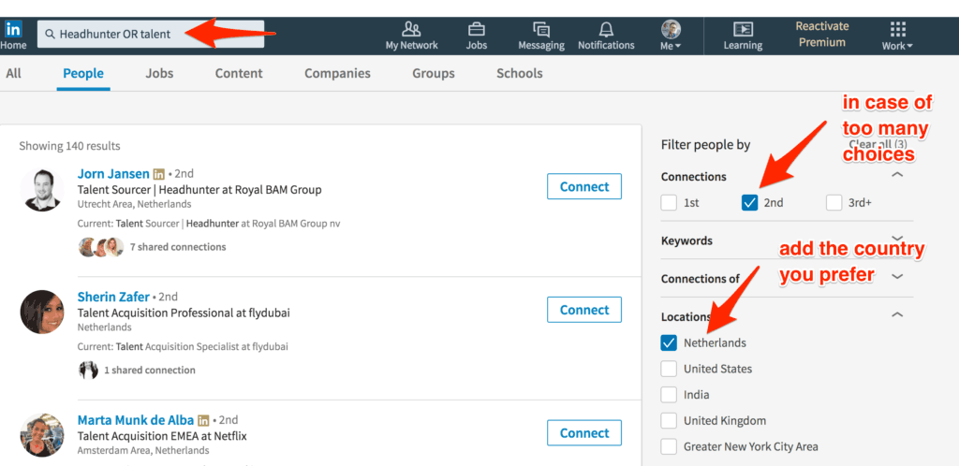This screenshot has width=959, height=466.
Task: Connect with Marta Munk de Alba
Action: coord(584,433)
